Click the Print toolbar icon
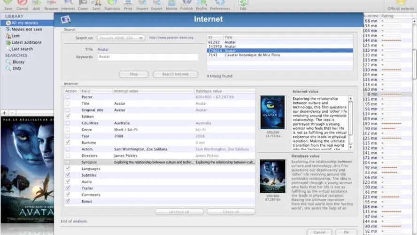The width and height of the screenshot is (417, 235). (x=128, y=5)
